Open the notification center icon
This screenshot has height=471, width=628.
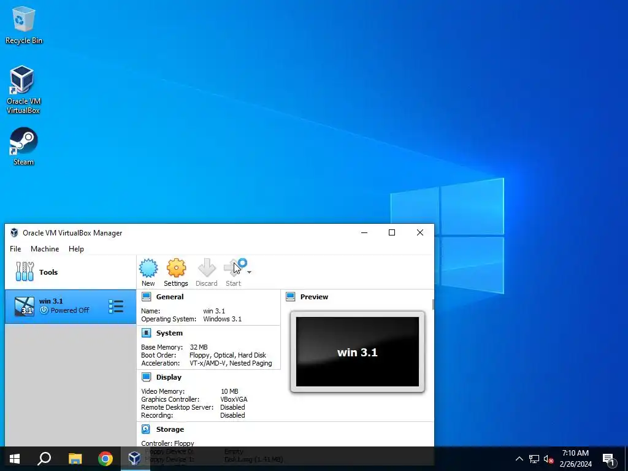click(608, 459)
